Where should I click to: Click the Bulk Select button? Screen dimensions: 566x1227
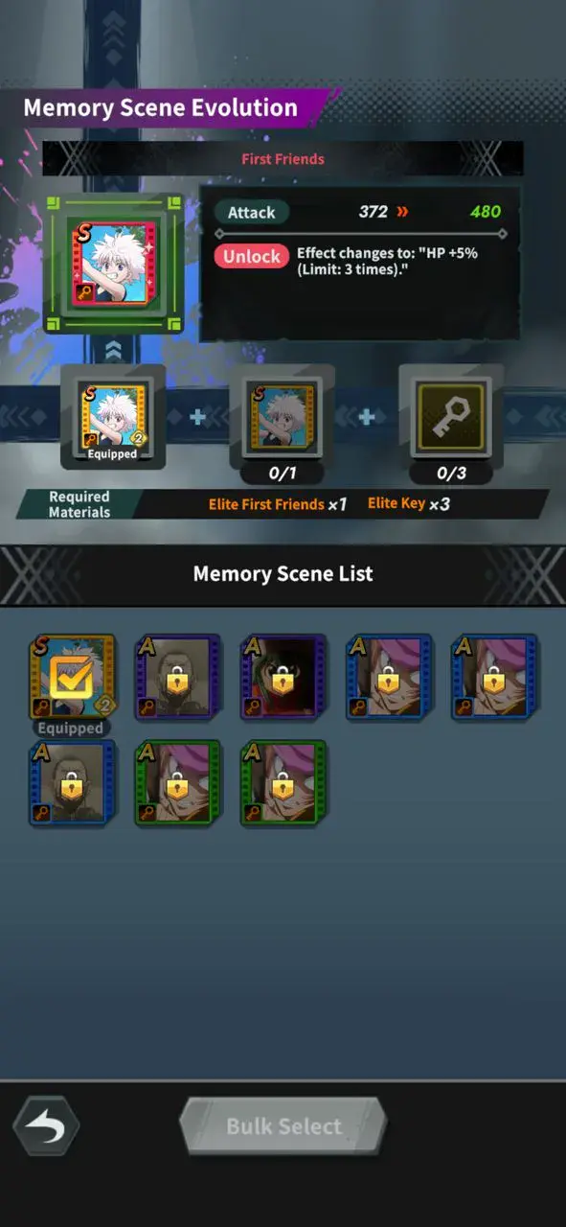point(283,1126)
